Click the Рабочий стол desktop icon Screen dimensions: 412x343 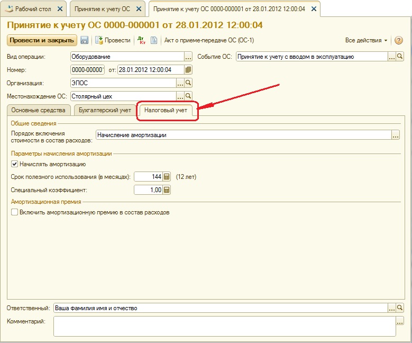click(10, 8)
